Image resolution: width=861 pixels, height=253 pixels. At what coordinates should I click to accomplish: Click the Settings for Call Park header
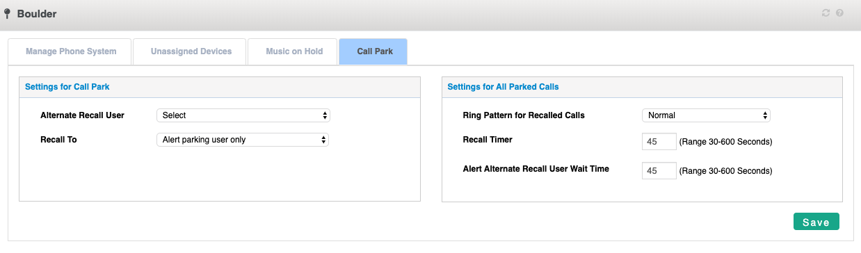[x=67, y=87]
